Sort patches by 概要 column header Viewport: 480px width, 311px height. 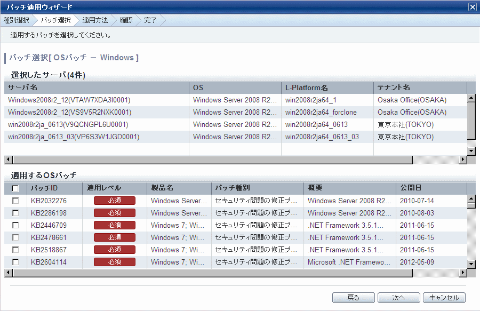(x=349, y=188)
